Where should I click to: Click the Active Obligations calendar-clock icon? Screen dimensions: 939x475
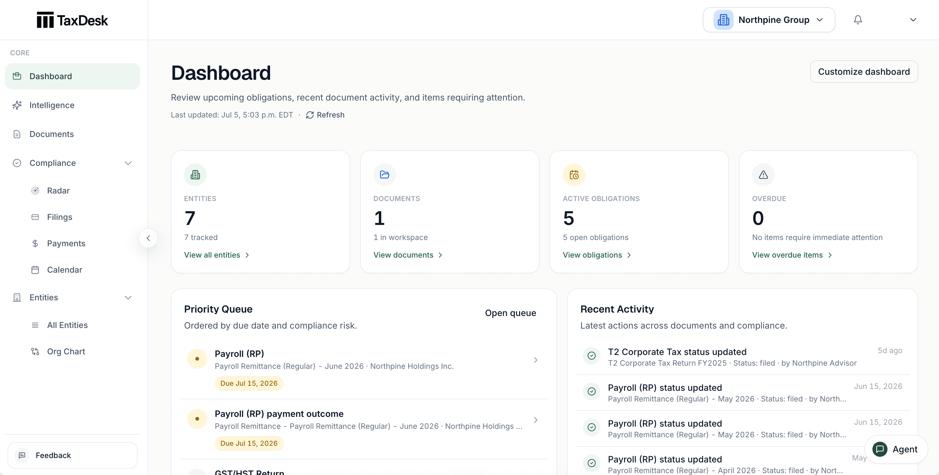tap(574, 175)
